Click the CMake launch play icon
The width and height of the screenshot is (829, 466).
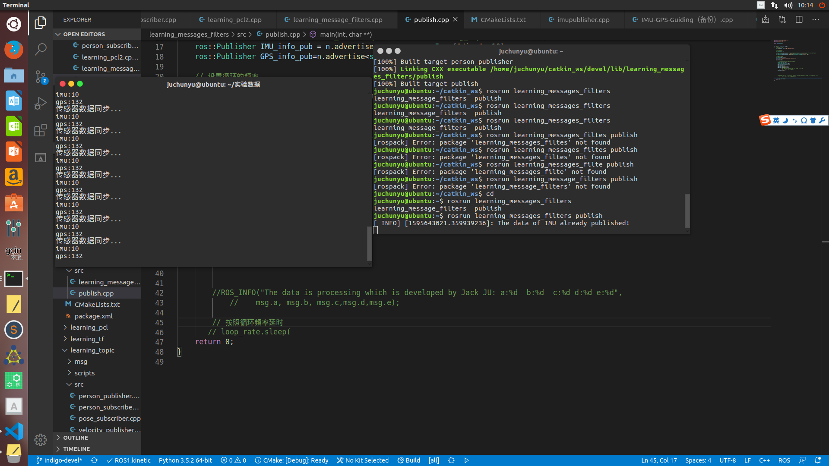(x=467, y=460)
